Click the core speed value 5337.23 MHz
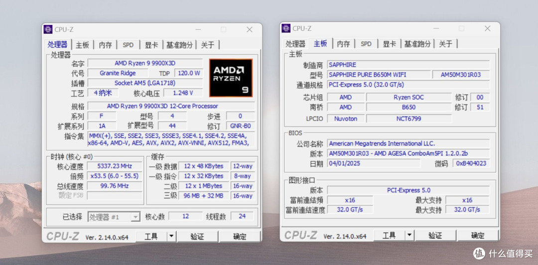The height and width of the screenshot is (265, 538). pos(115,166)
